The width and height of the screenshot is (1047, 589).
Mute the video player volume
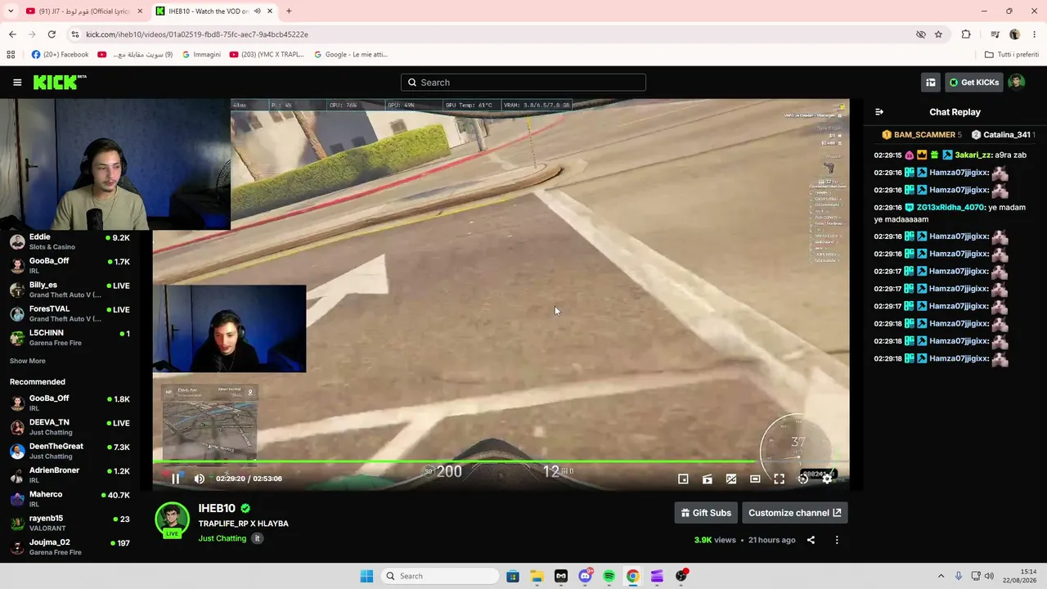[x=199, y=479]
